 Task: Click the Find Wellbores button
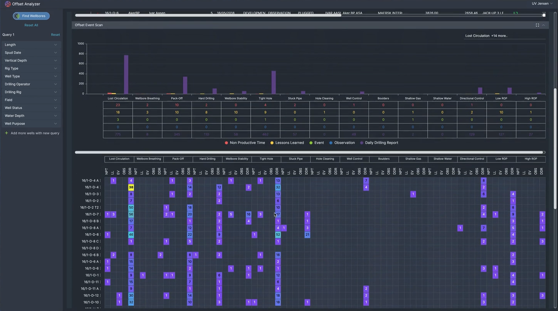point(31,16)
